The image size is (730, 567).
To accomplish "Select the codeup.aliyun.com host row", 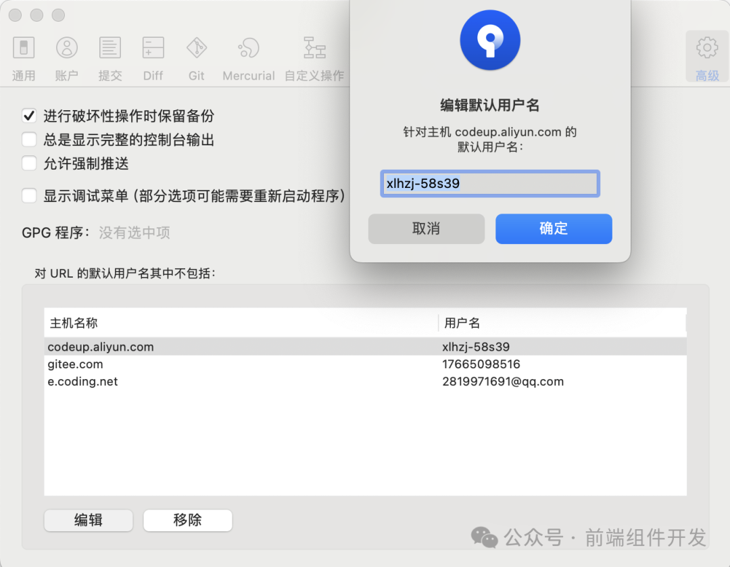I will click(365, 347).
